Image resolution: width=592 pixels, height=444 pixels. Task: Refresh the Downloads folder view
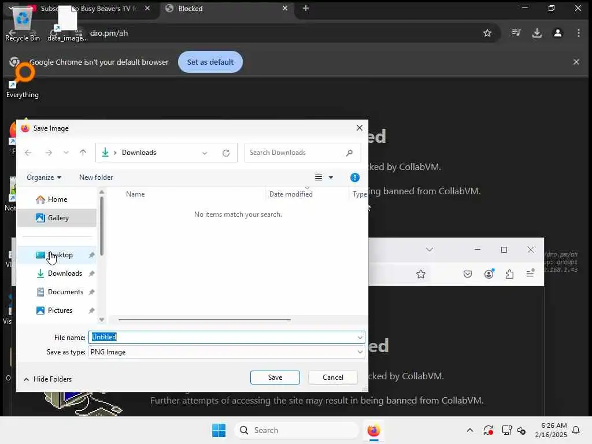226,153
